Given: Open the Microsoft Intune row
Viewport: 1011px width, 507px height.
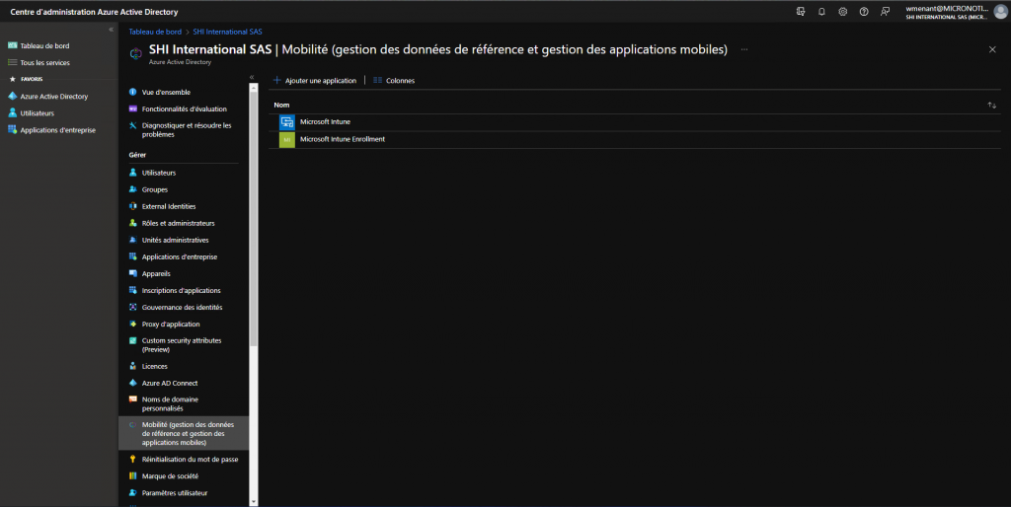Looking at the screenshot, I should 635,121.
